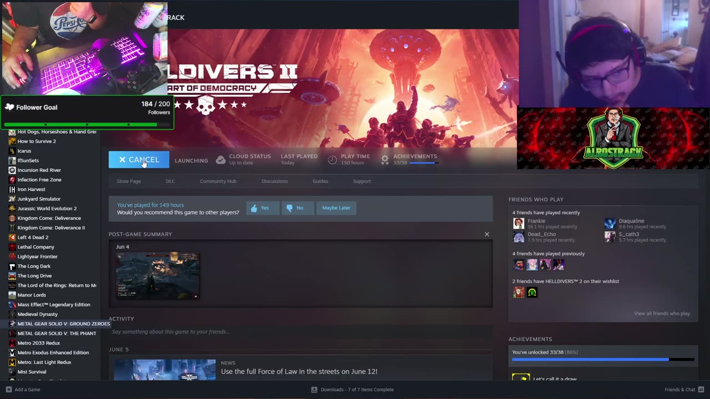
Task: Click the Follower Goal progress bar
Action: pos(87,125)
